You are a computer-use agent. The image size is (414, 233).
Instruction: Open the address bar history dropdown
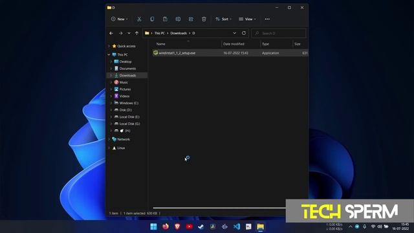click(x=234, y=33)
